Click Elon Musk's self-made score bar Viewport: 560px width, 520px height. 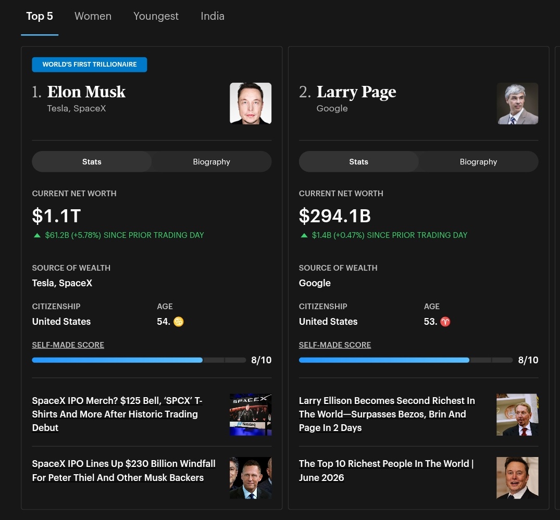click(x=139, y=360)
